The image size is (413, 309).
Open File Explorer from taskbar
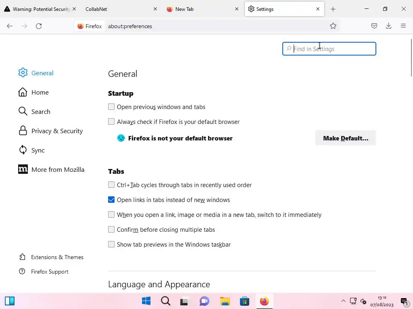(225, 301)
